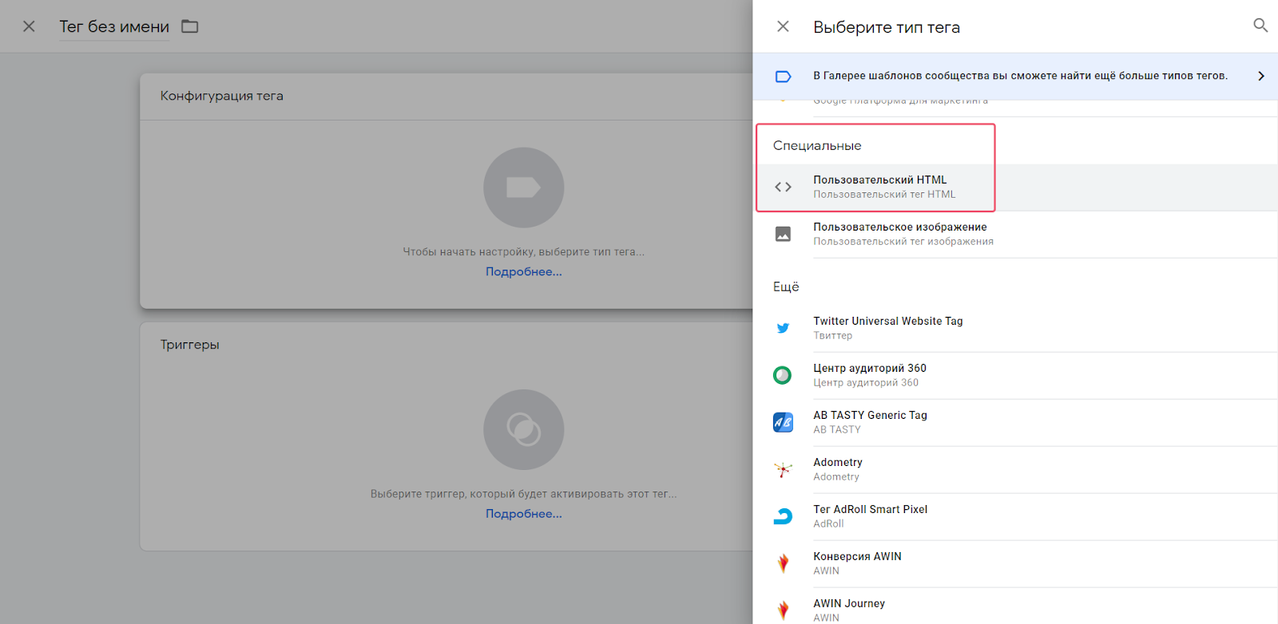Image resolution: width=1278 pixels, height=624 pixels.
Task: Click the AdRoll blue logo icon
Action: (783, 516)
